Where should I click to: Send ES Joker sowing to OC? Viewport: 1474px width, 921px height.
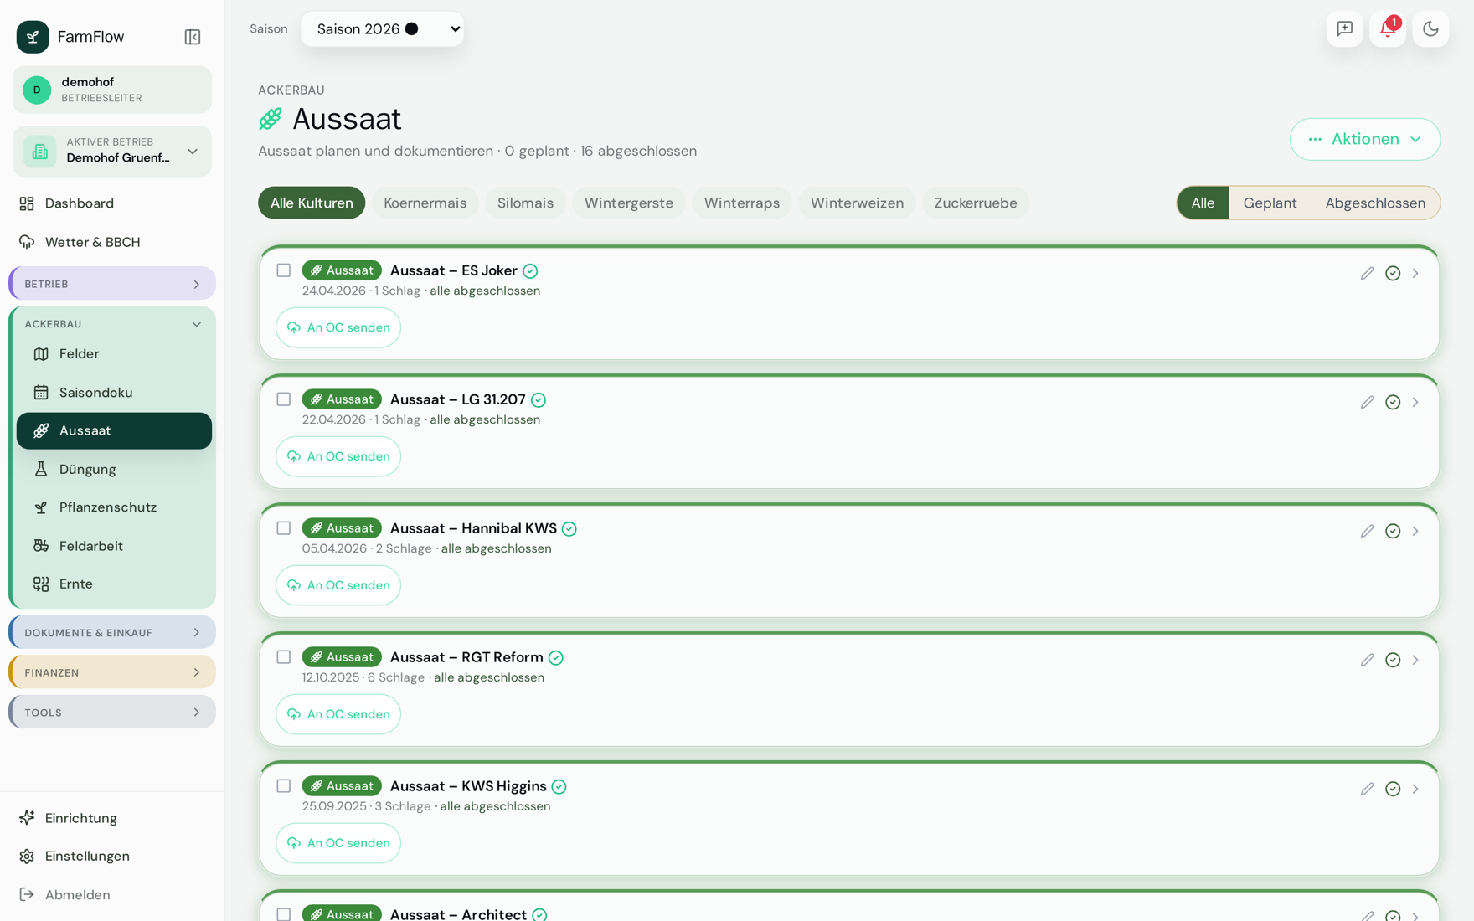pyautogui.click(x=338, y=327)
